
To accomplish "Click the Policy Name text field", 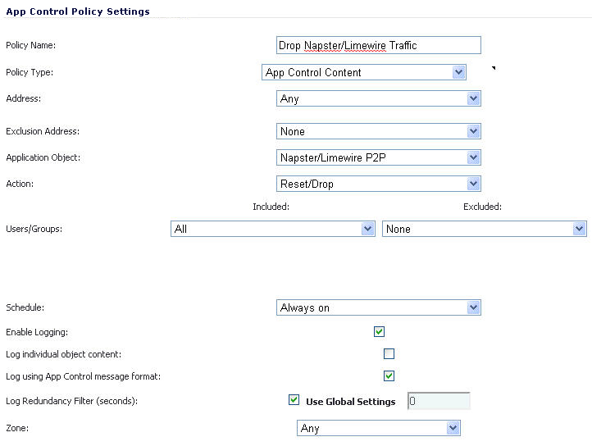I will [x=378, y=45].
